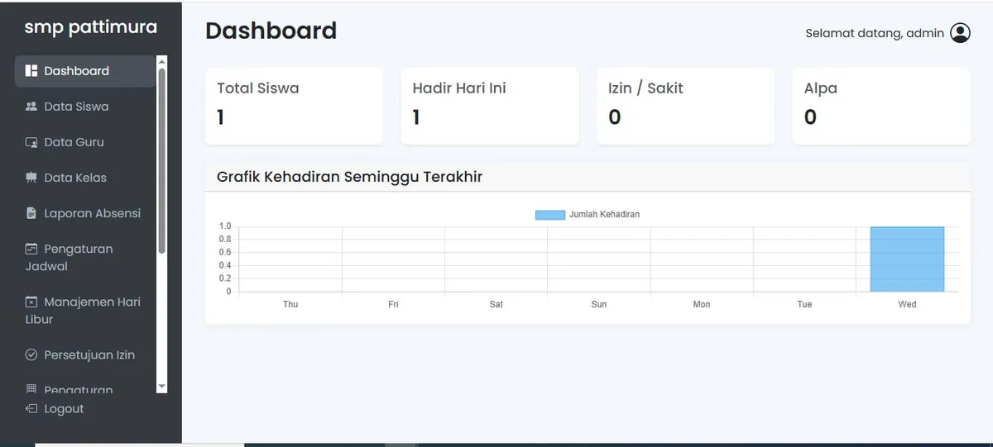The width and height of the screenshot is (993, 447).
Task: Open Data Kelas in the sidebar
Action: [85, 178]
